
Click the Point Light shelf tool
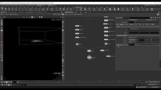click(81, 9)
